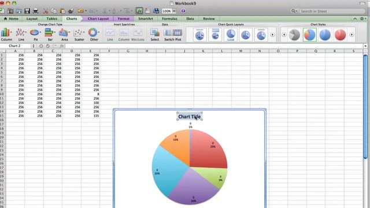Choose the Scatter chart type
This screenshot has height=208, width=370.
pyautogui.click(x=79, y=35)
